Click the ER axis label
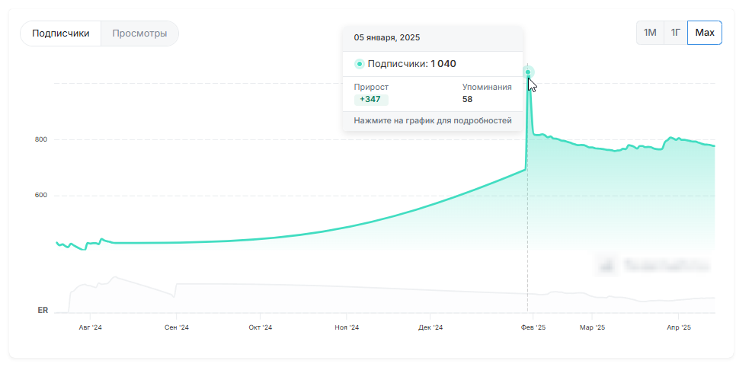This screenshot has width=736, height=367. pyautogui.click(x=43, y=310)
